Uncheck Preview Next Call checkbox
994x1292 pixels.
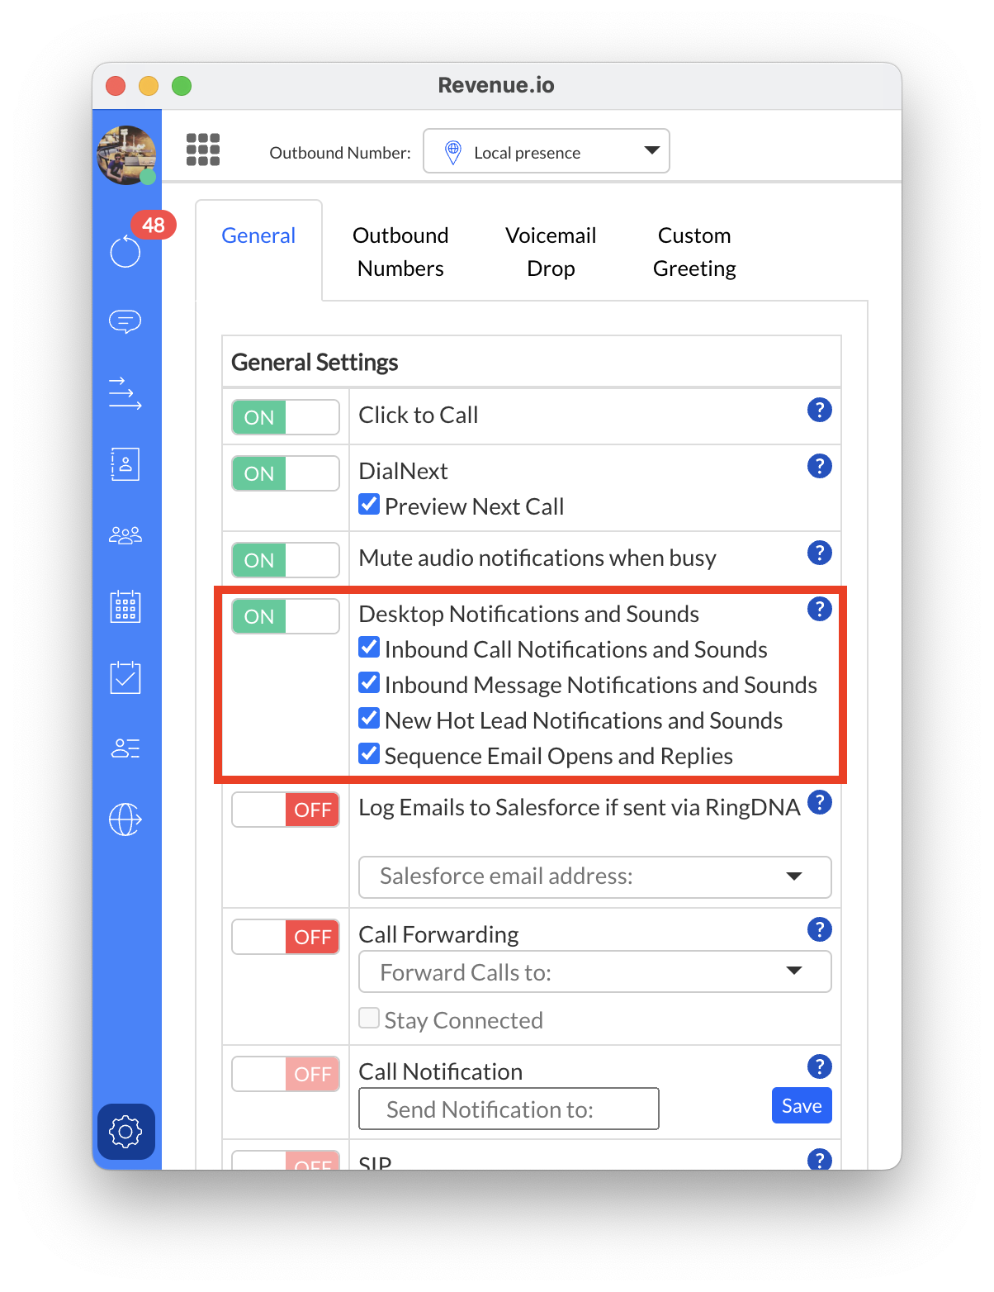tap(369, 505)
